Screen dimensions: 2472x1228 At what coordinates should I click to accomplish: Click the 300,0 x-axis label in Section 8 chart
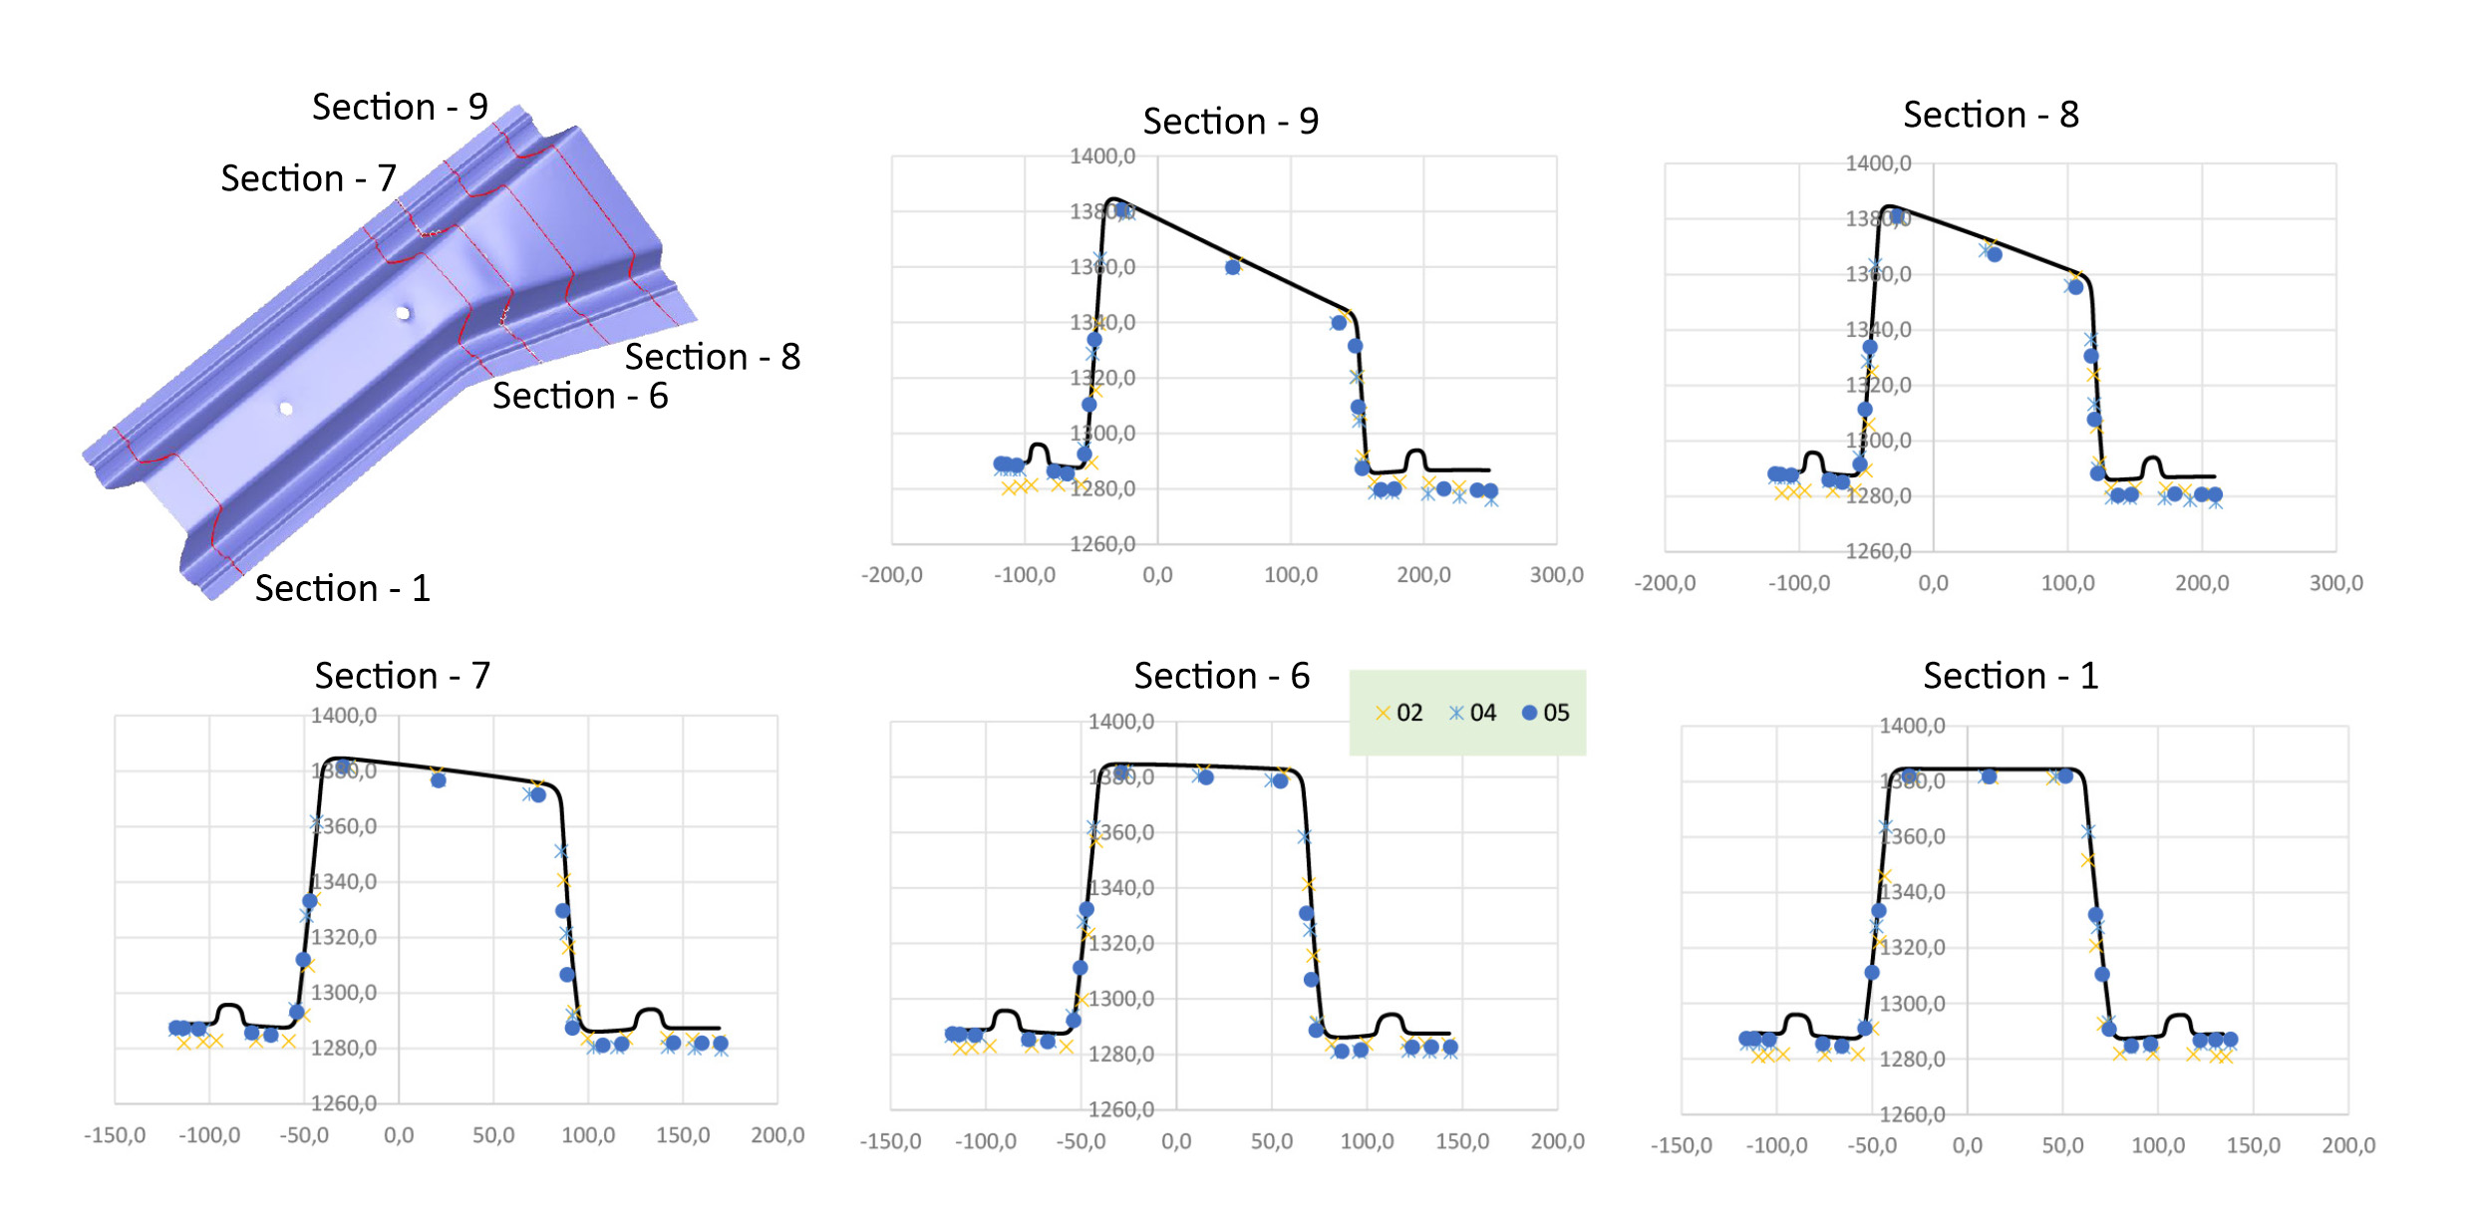click(x=2336, y=583)
